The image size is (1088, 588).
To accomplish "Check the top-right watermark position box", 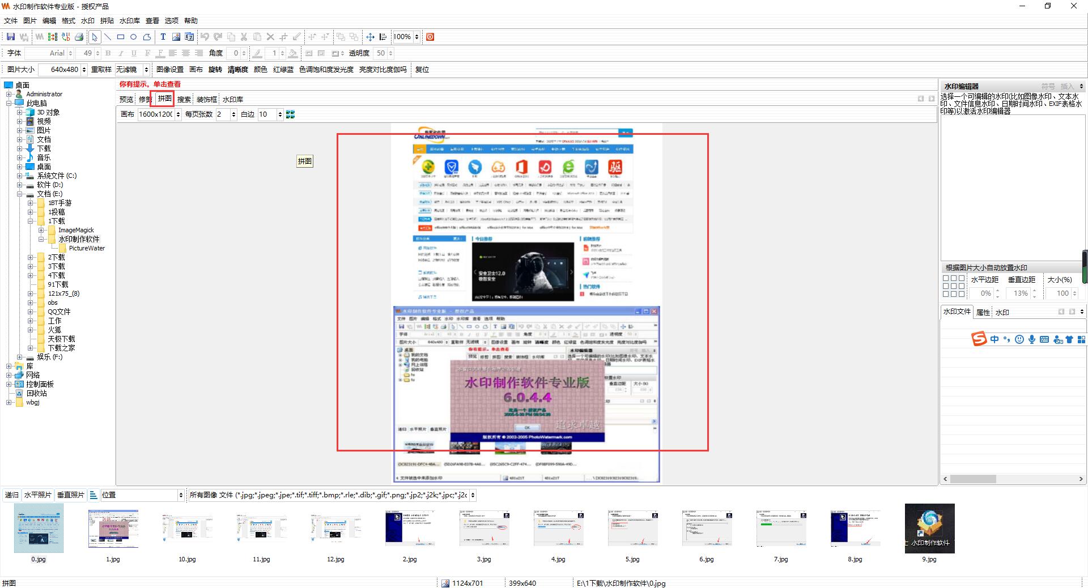I will coord(962,279).
